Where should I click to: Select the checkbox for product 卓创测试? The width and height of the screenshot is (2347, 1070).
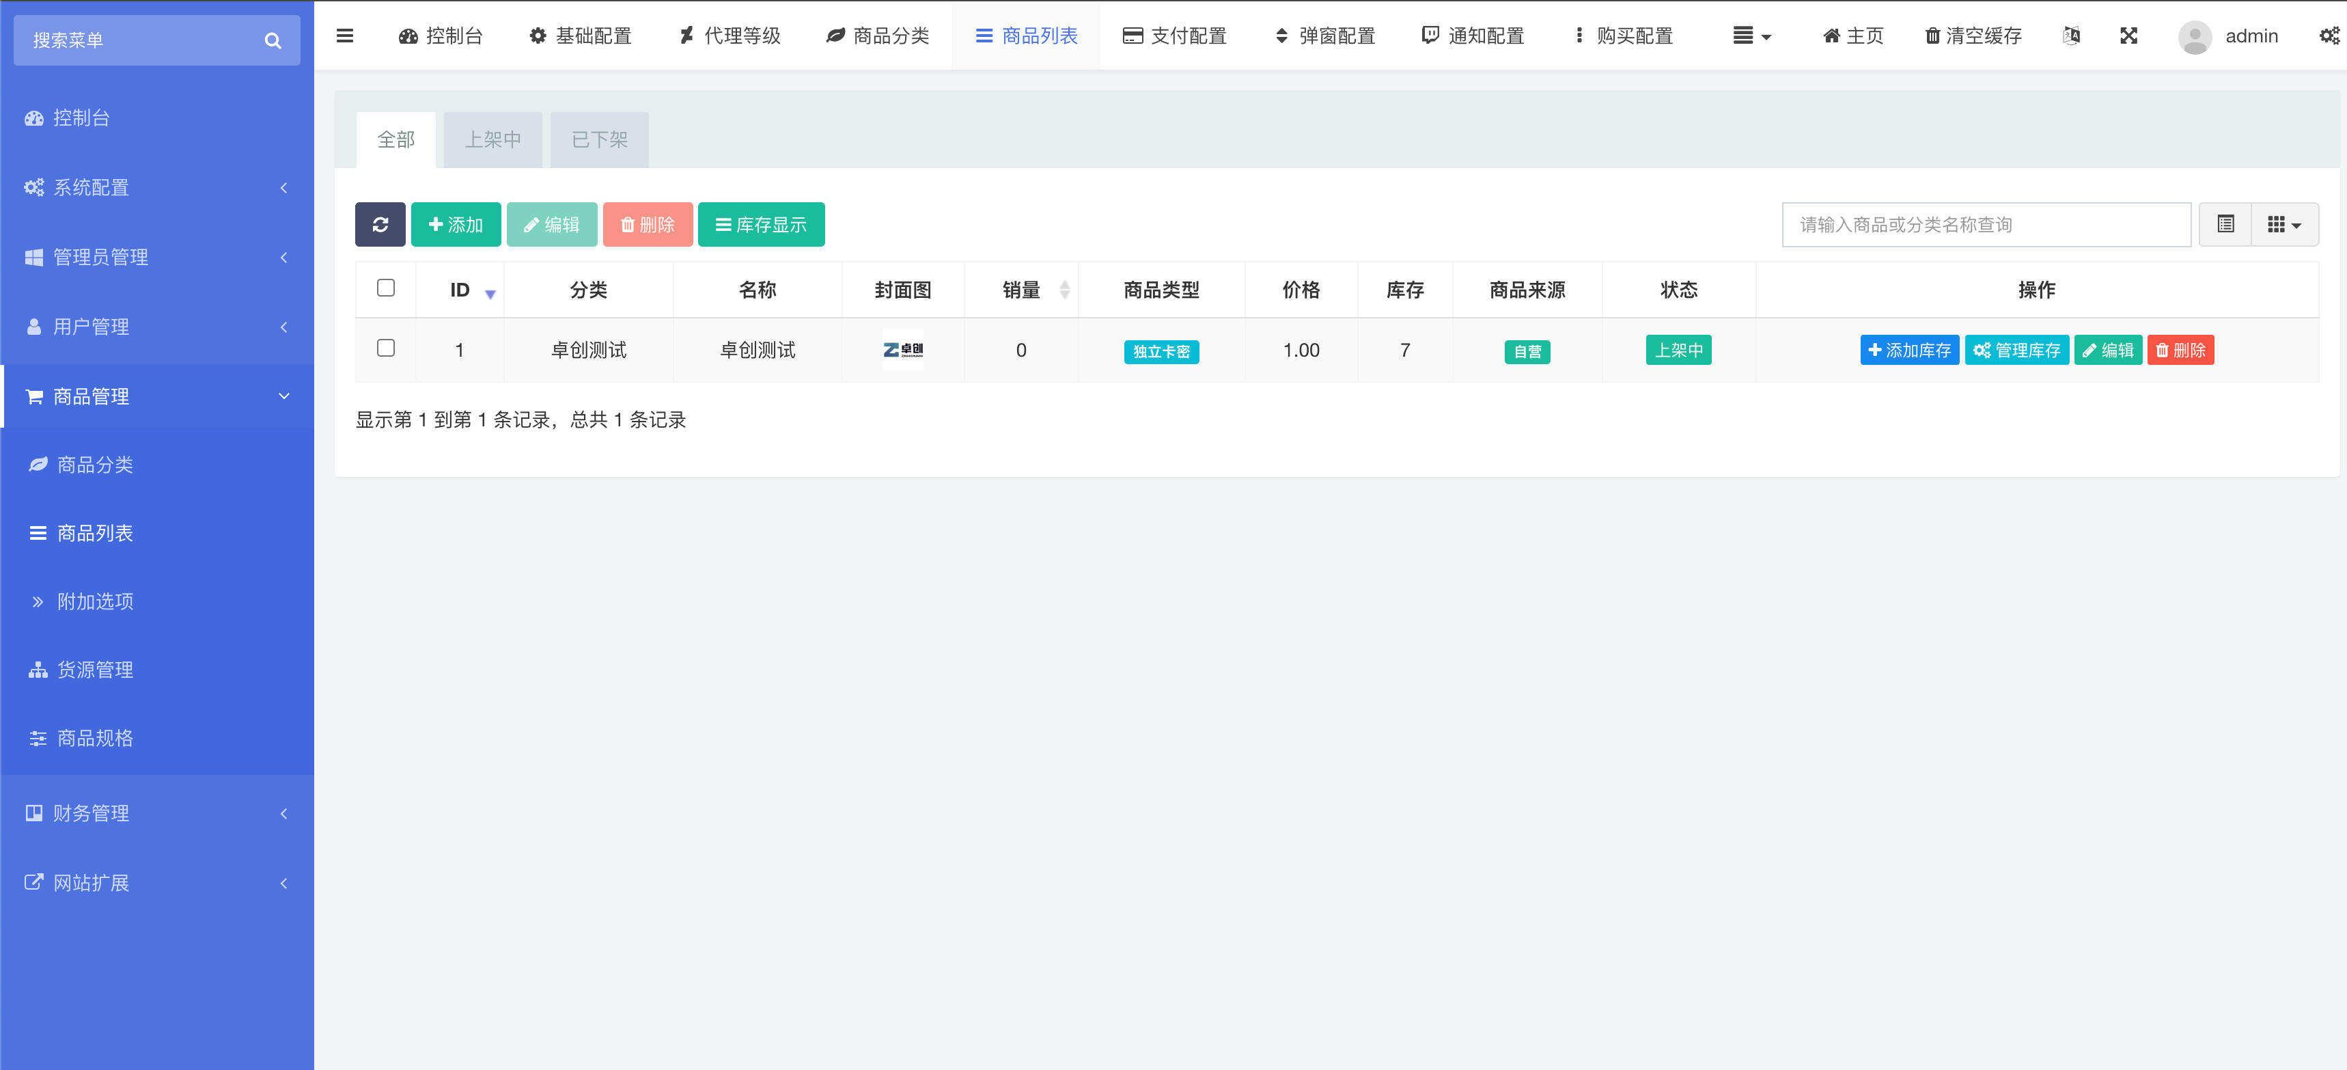(385, 349)
